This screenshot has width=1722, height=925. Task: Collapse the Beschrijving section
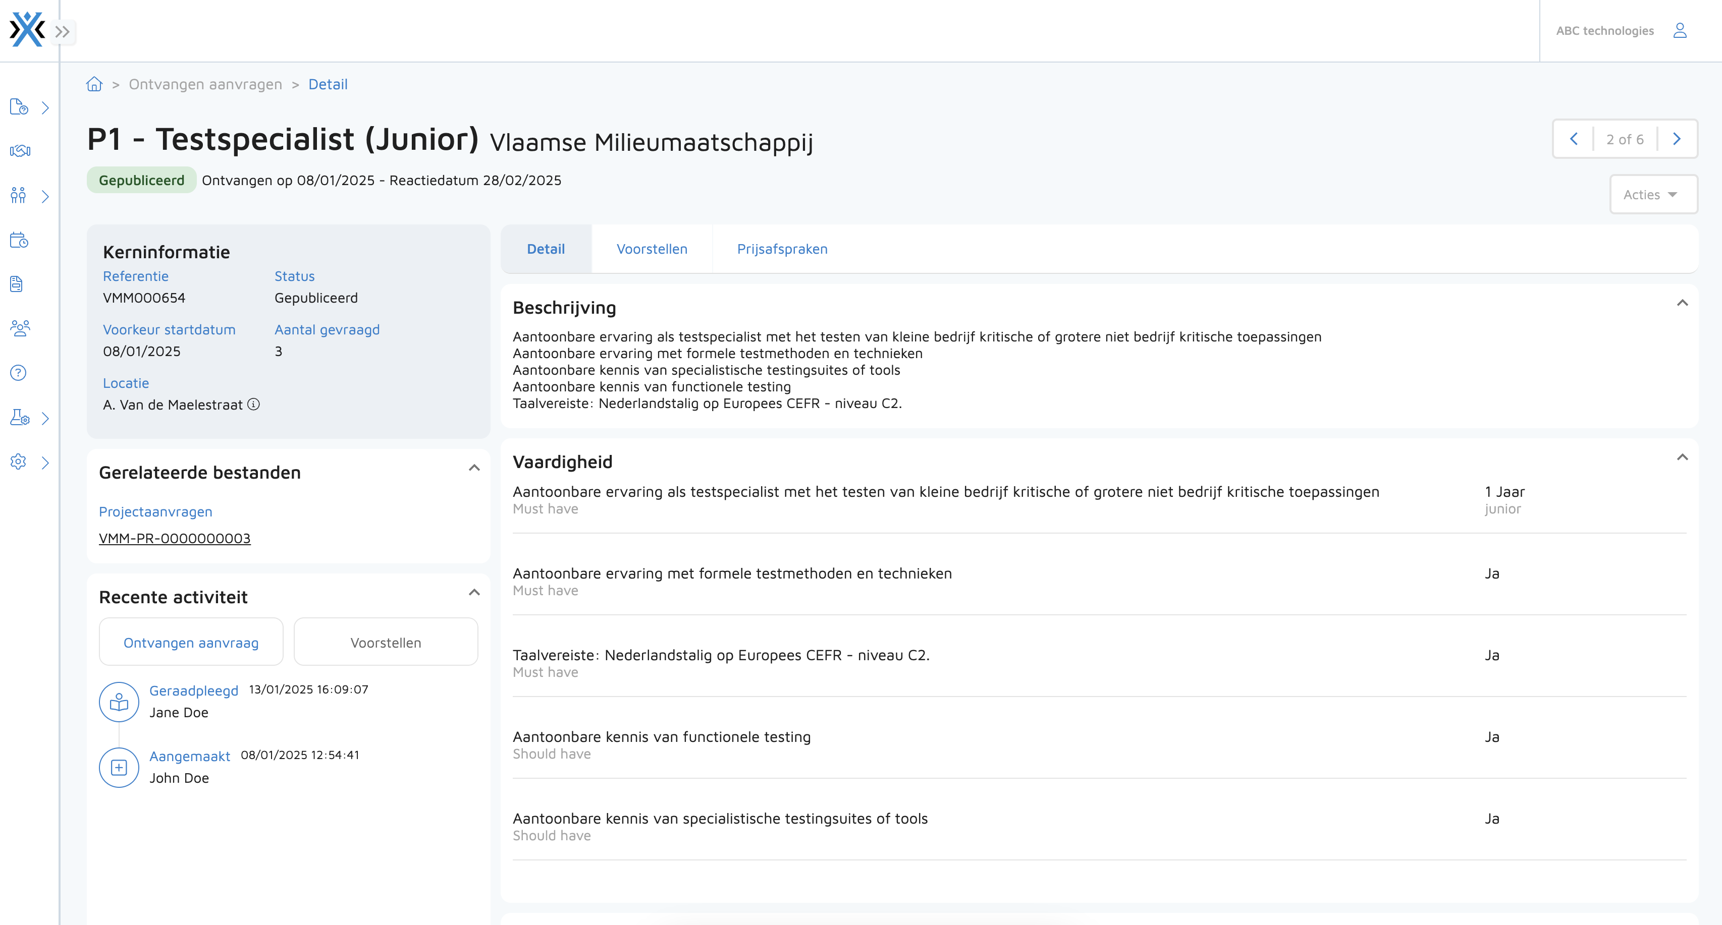[1682, 303]
